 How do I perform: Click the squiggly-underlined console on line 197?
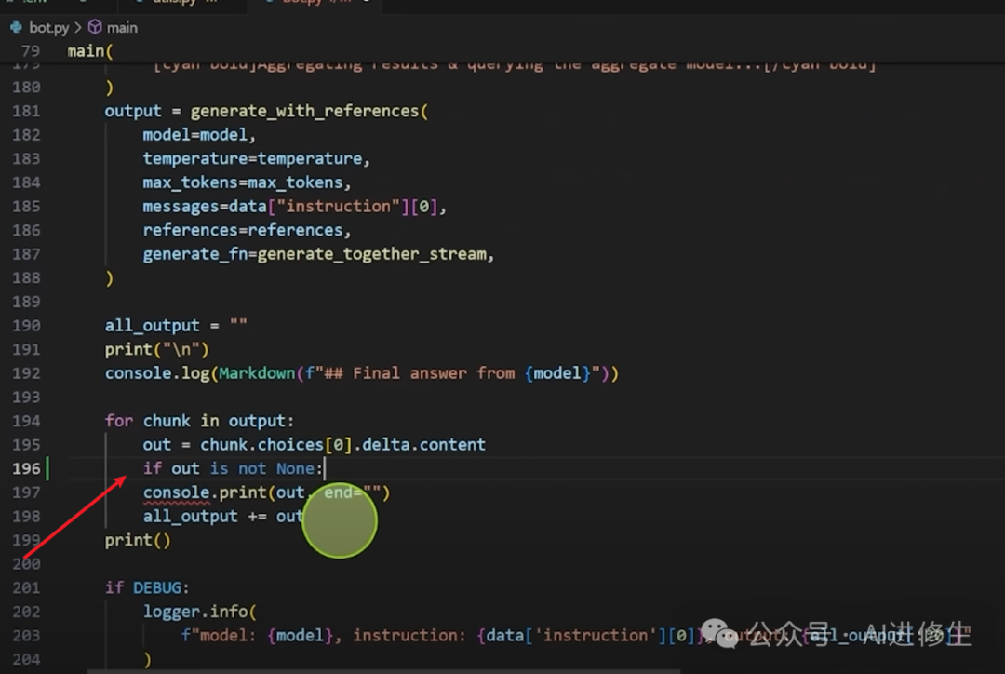point(176,492)
